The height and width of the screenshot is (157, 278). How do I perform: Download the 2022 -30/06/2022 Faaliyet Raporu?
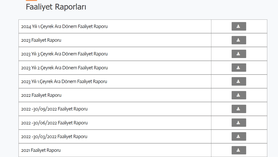coord(239,123)
